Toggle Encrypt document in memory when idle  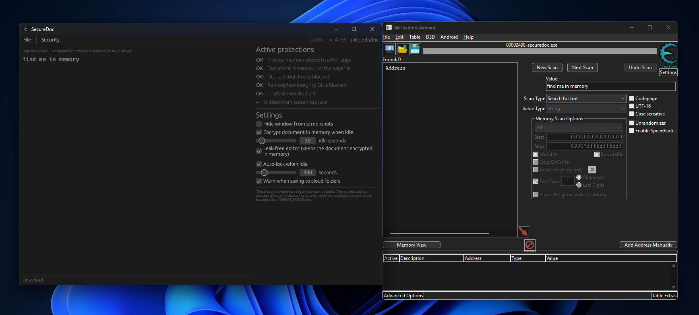click(259, 132)
